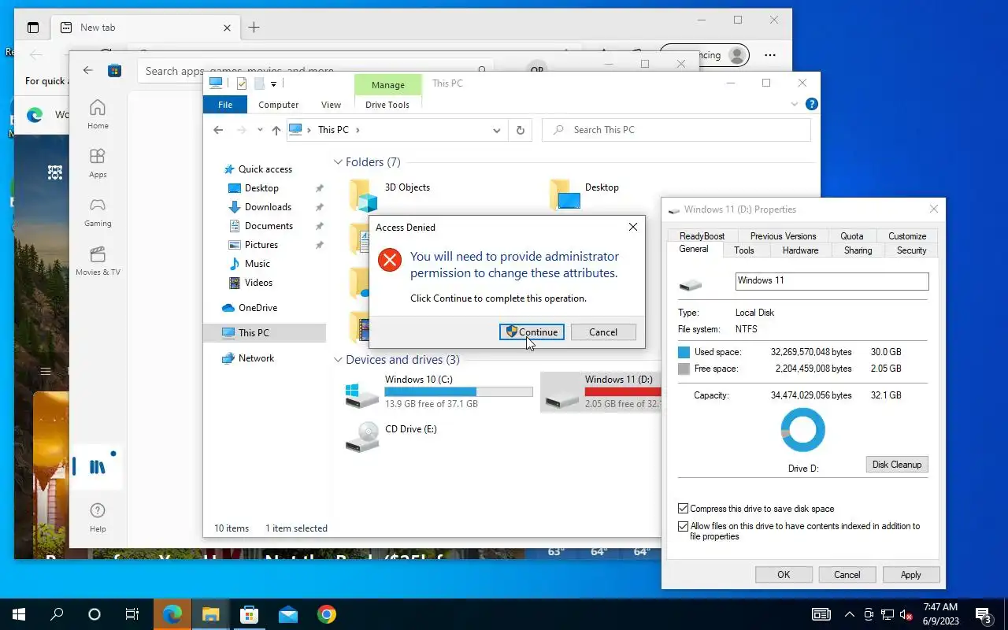Open the address bar history dropdown
This screenshot has width=1008, height=630.
click(x=497, y=130)
